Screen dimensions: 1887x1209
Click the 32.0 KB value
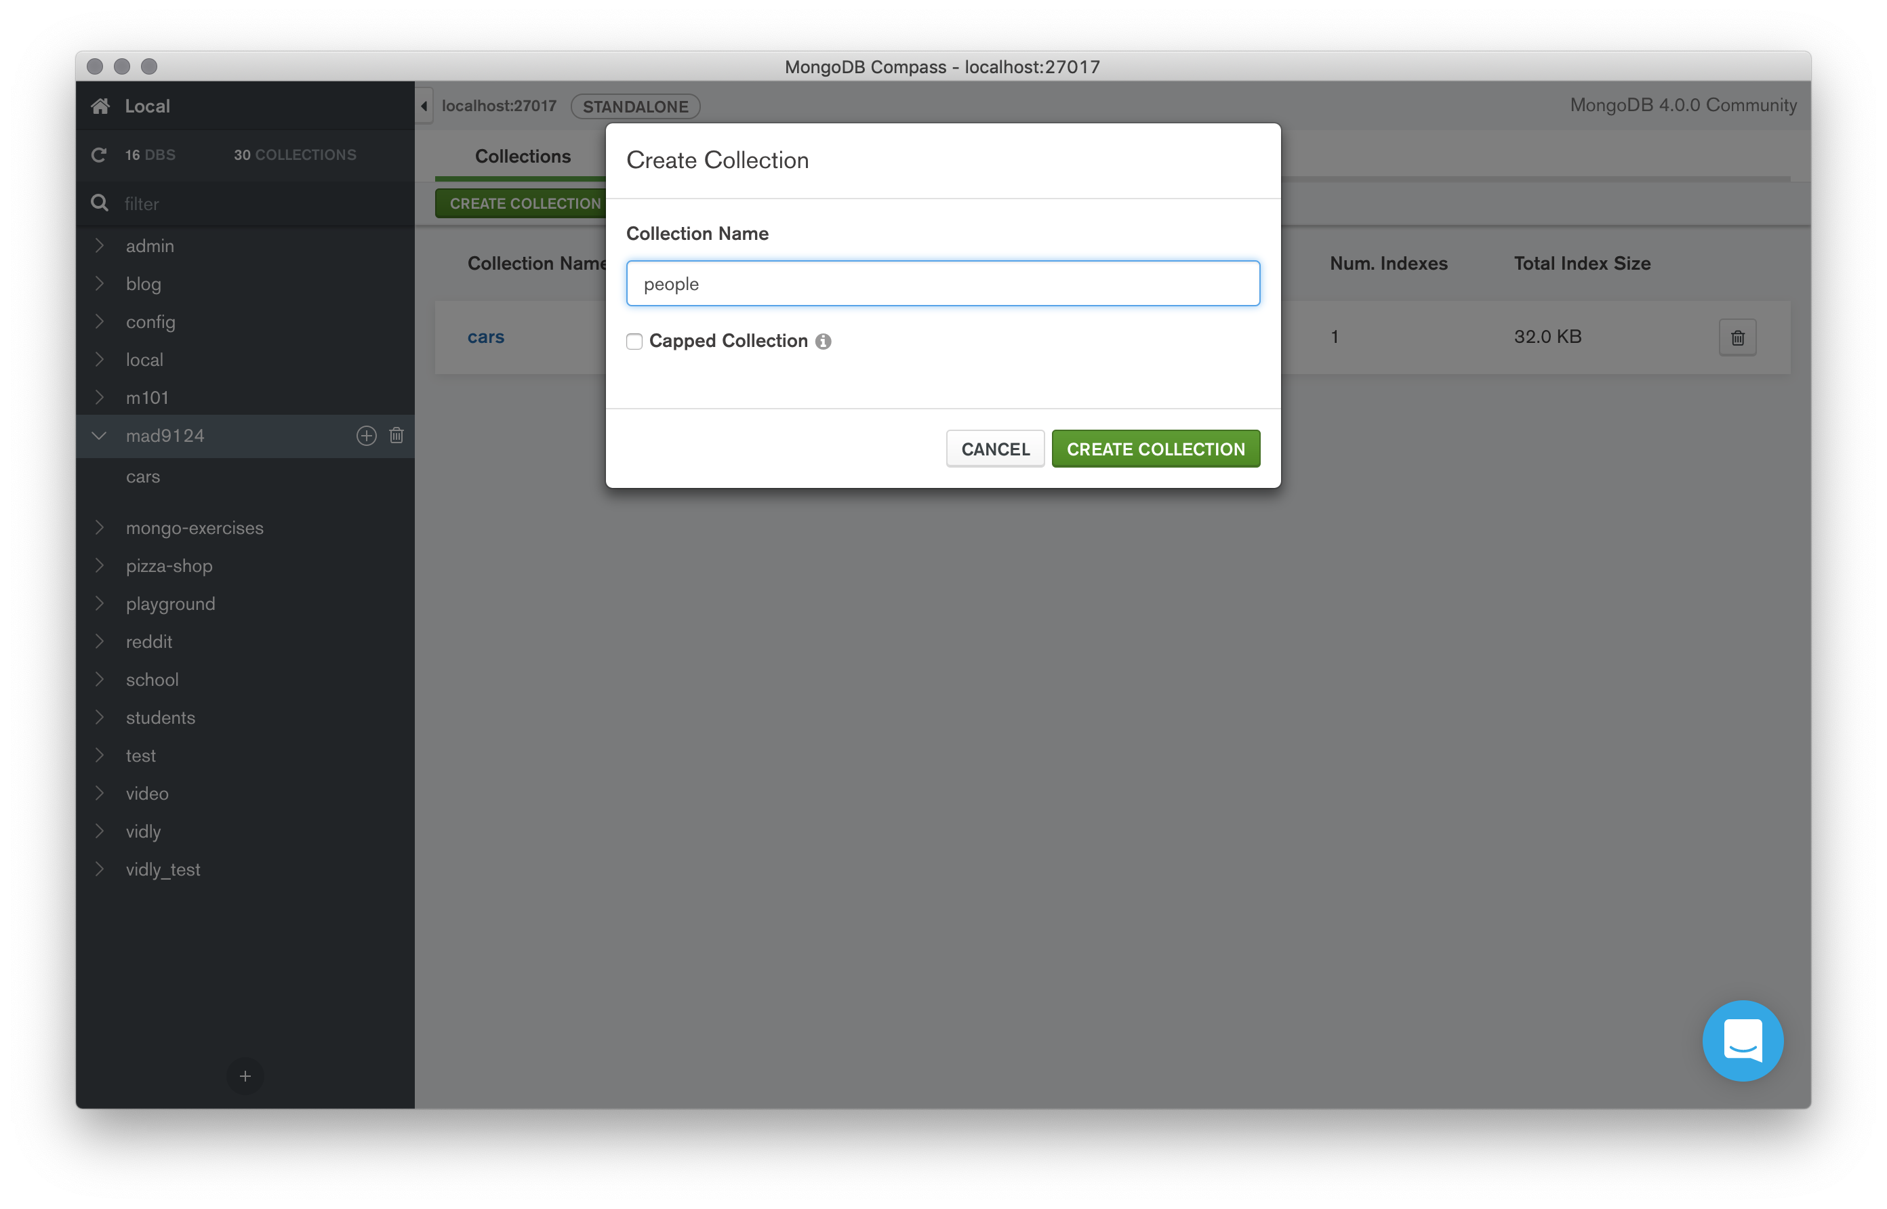1547,337
